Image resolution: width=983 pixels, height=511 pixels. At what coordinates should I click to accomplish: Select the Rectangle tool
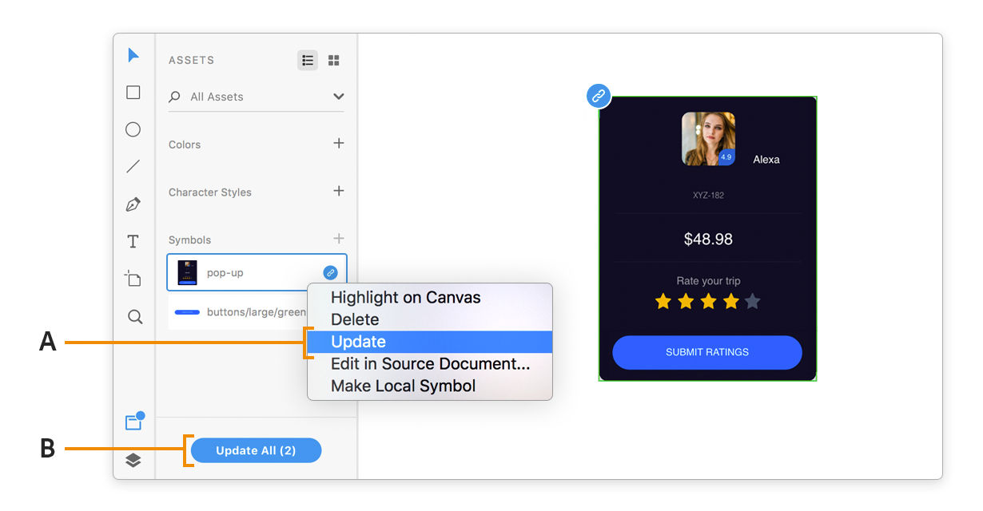[x=133, y=93]
